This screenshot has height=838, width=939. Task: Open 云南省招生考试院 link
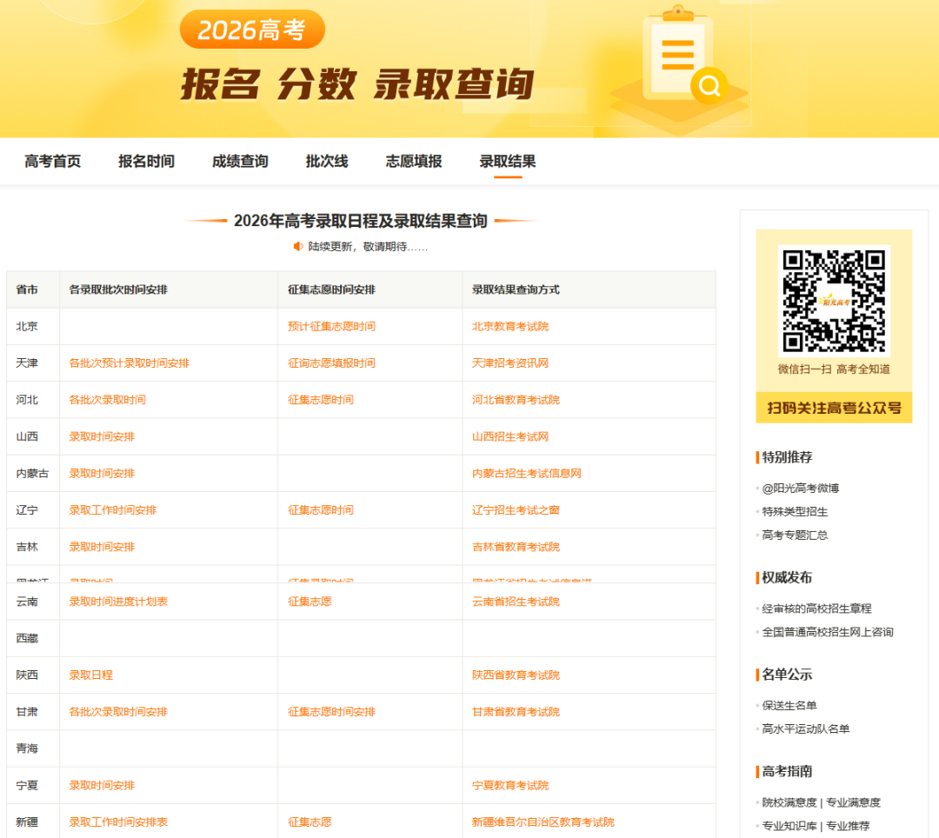tap(516, 602)
